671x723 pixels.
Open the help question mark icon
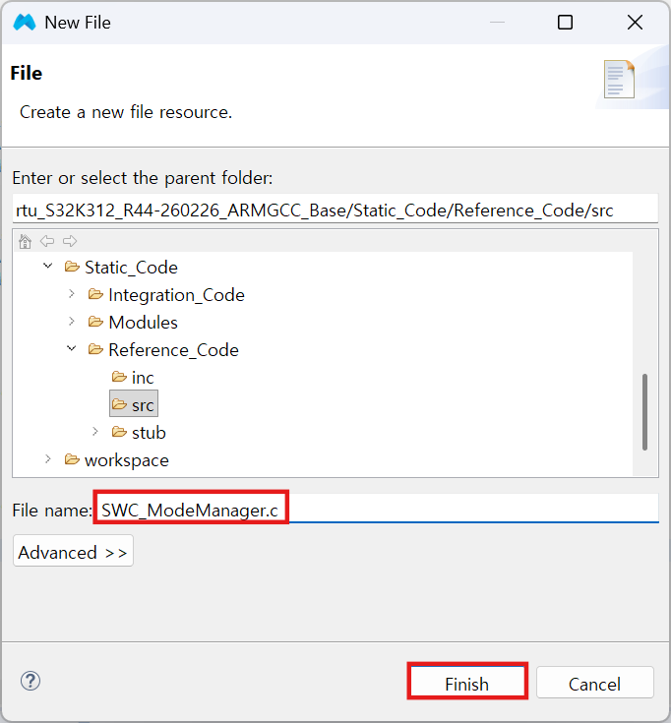30,681
